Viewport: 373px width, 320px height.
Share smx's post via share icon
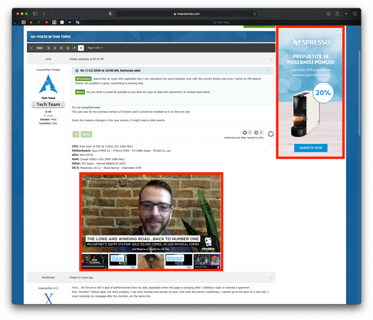click(271, 59)
